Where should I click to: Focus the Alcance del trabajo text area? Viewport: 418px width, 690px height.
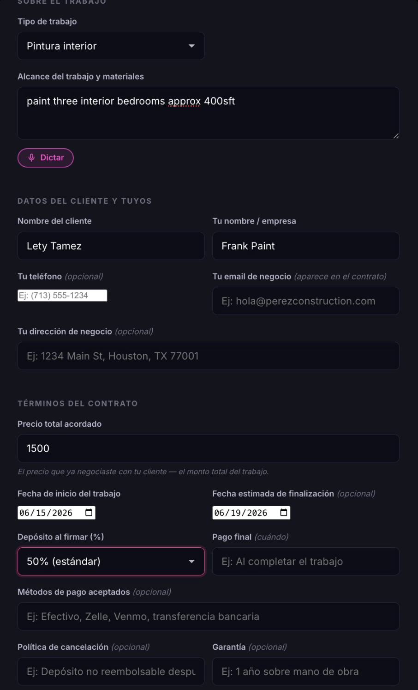209,113
